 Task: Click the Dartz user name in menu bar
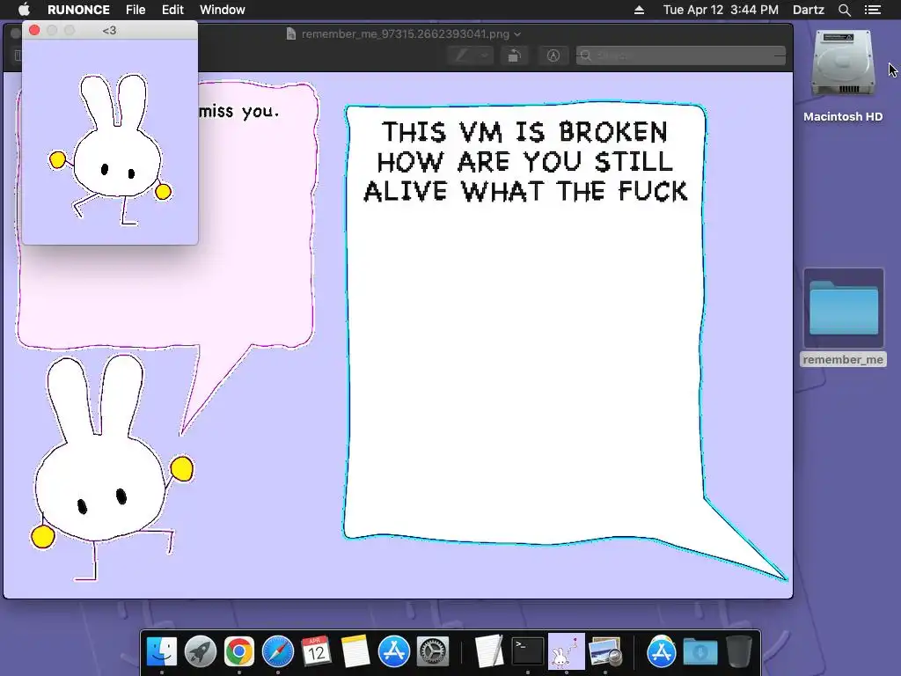[x=809, y=10]
